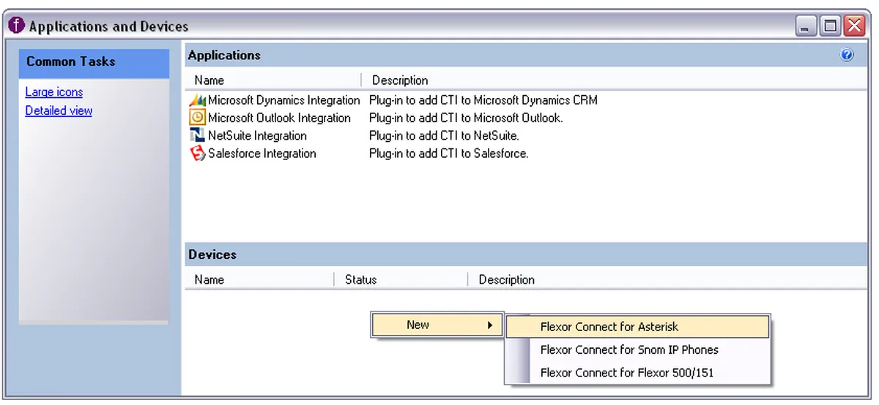
Task: Click the Applications section header
Action: pos(526,55)
